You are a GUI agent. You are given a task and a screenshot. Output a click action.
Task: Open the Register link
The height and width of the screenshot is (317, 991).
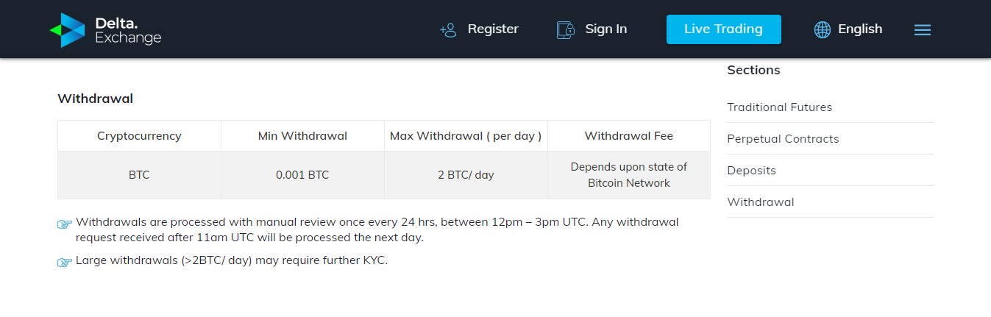493,29
